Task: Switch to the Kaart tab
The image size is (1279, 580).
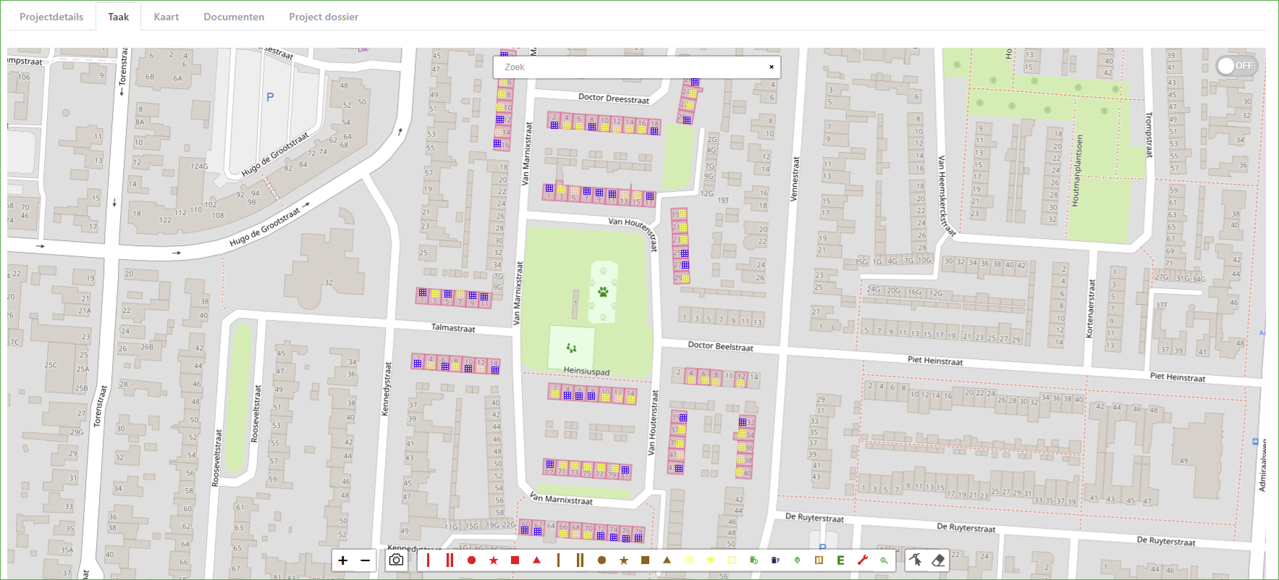Action: point(166,17)
